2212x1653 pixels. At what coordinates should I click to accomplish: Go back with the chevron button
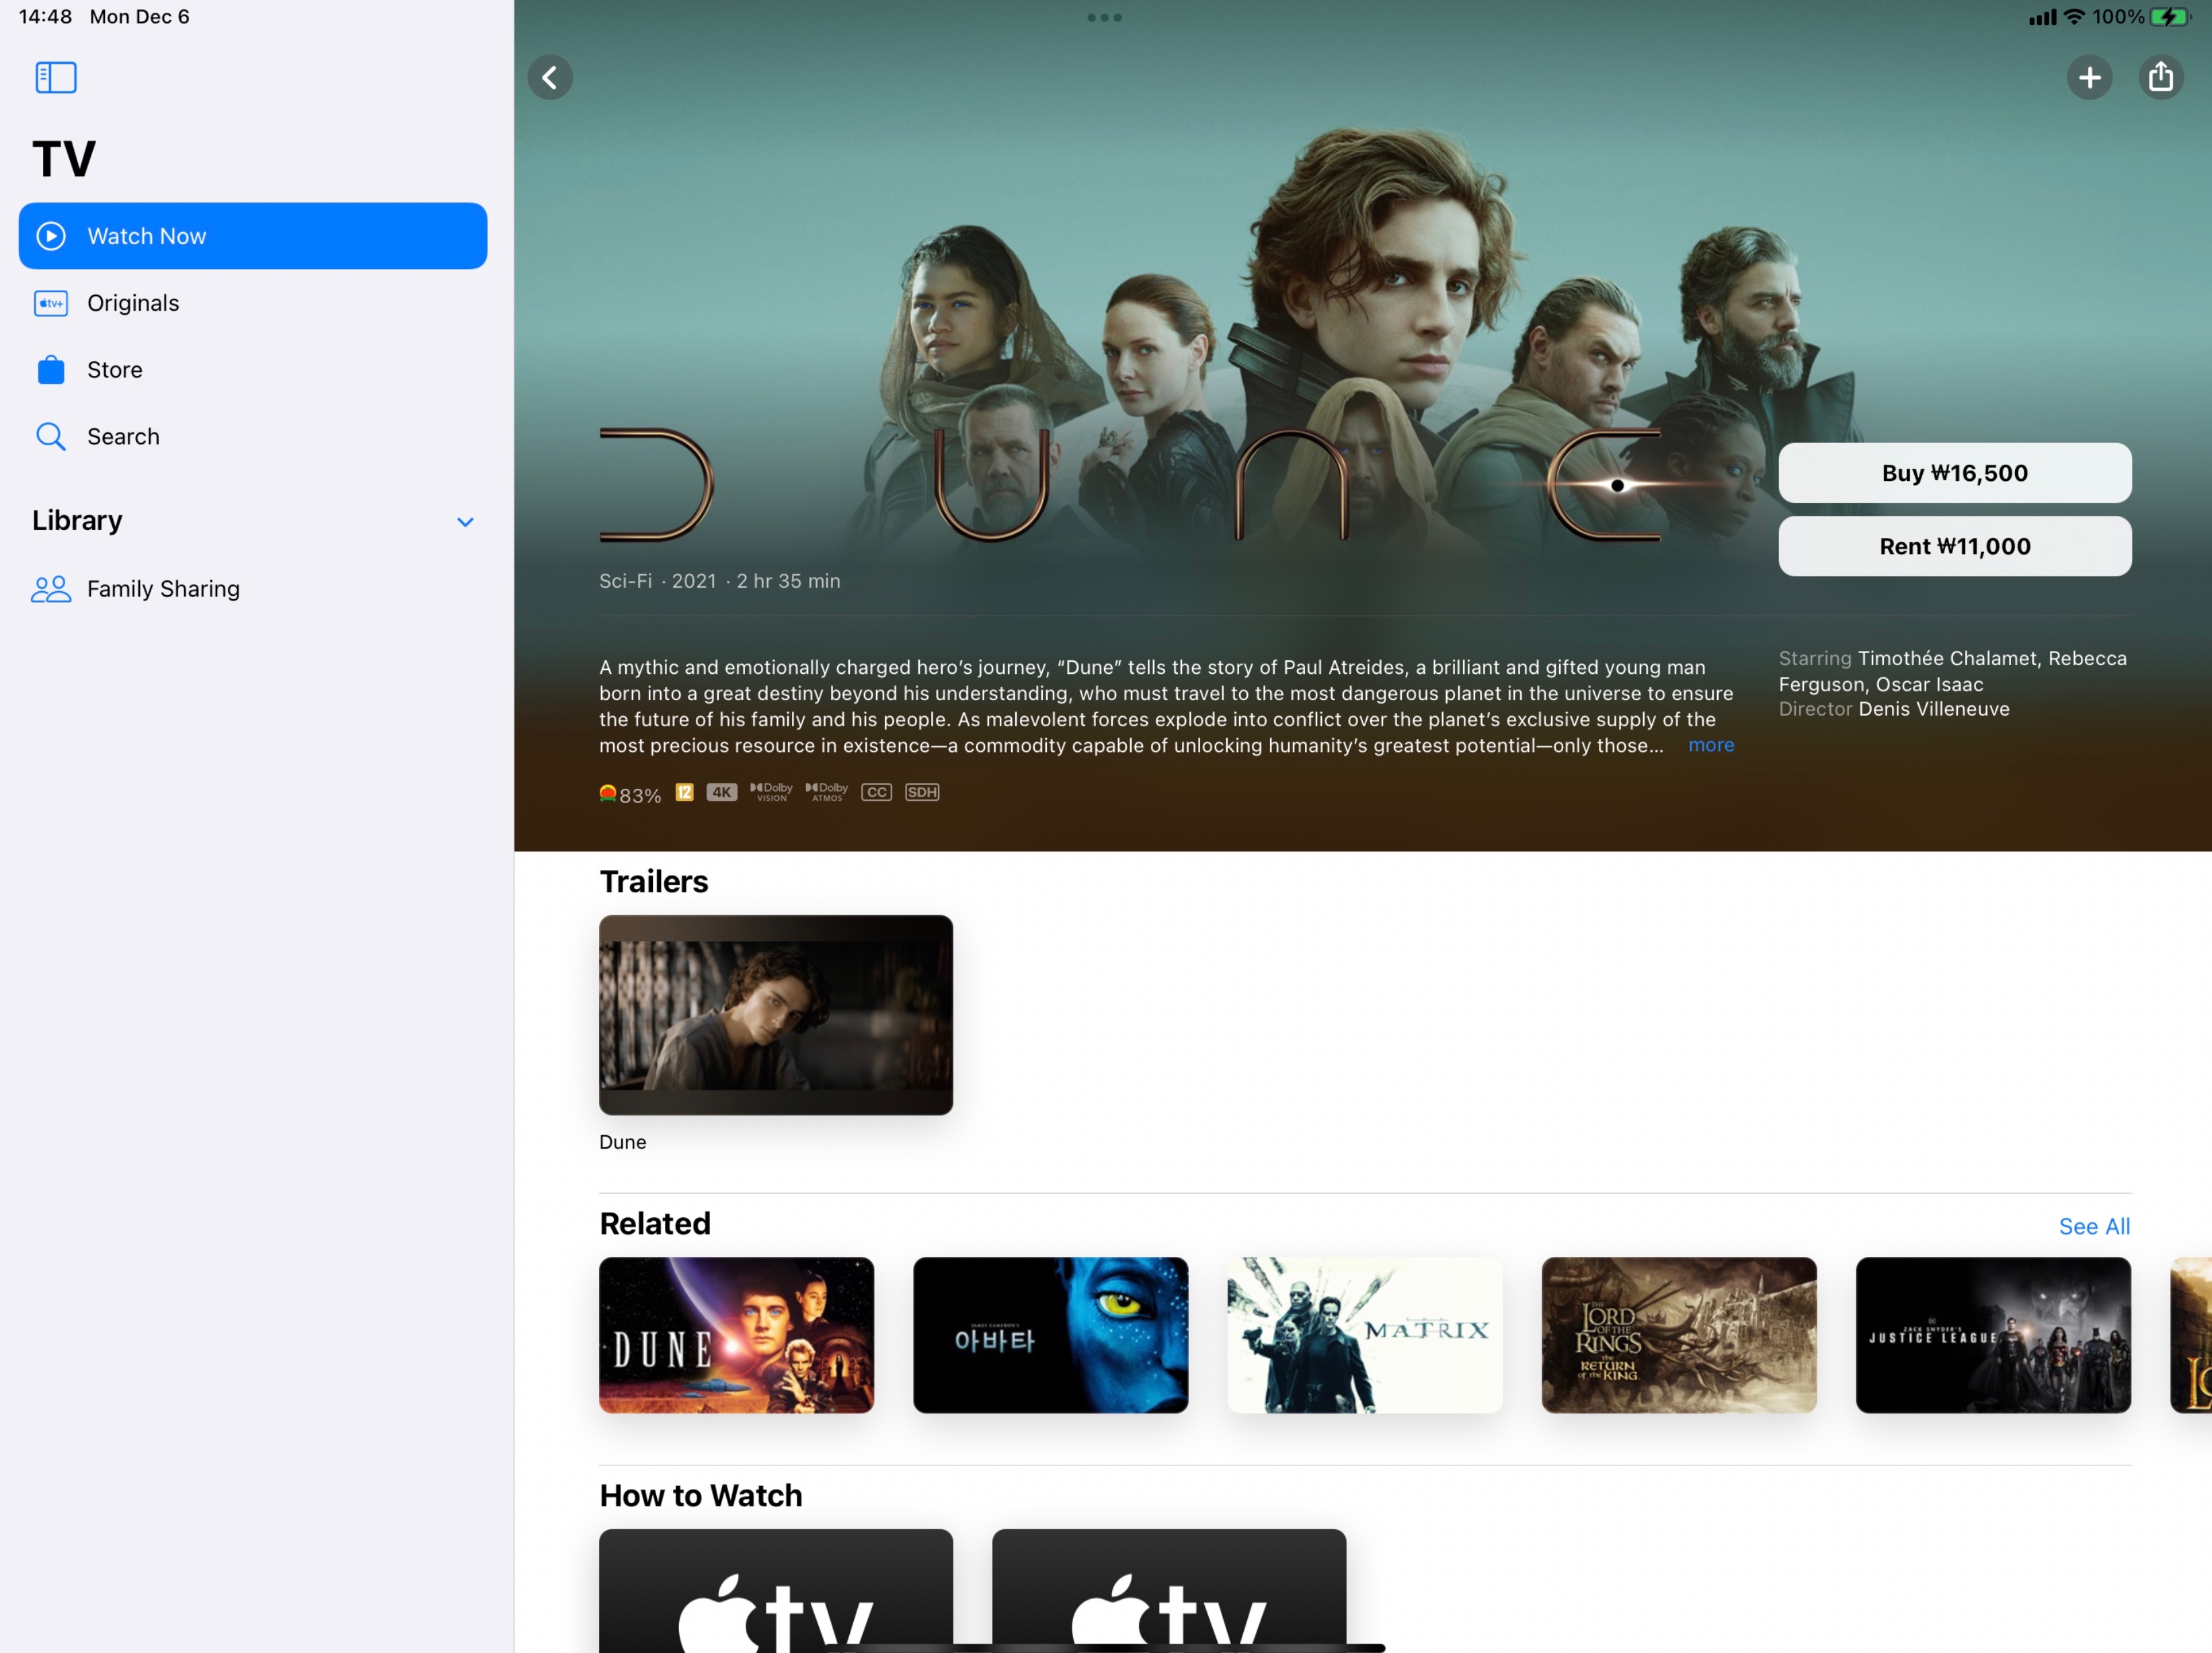(550, 77)
